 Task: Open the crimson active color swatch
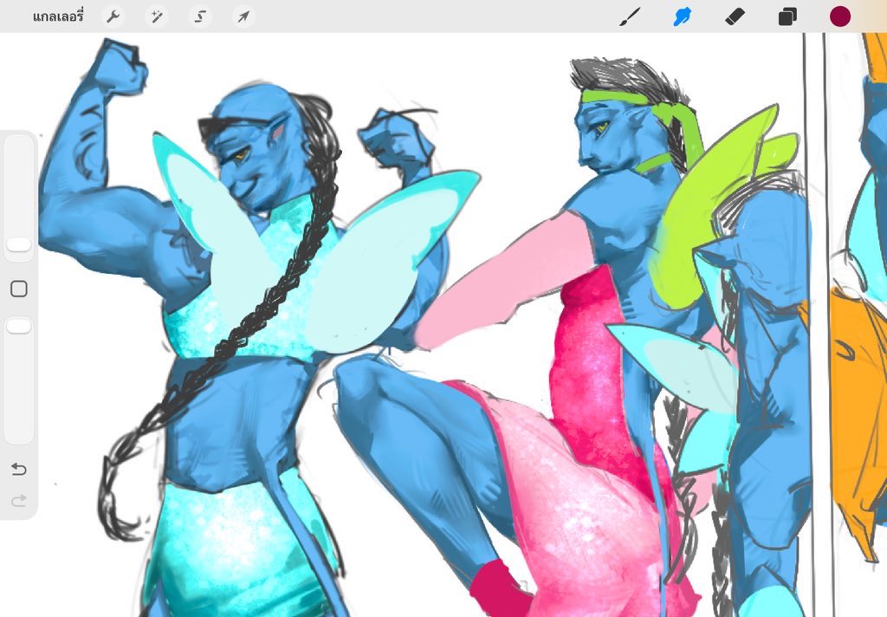[x=840, y=16]
